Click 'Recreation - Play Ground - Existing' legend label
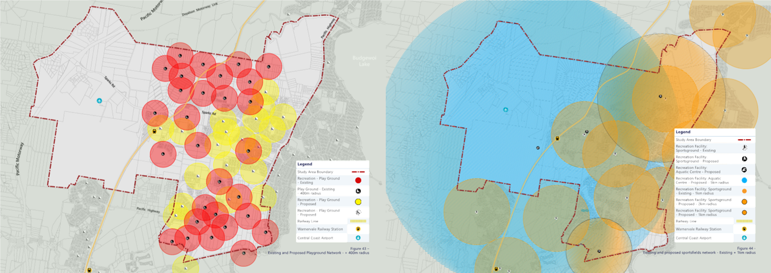 point(319,181)
